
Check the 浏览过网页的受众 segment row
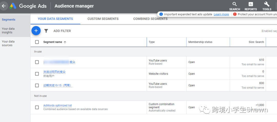click(x=37, y=74)
